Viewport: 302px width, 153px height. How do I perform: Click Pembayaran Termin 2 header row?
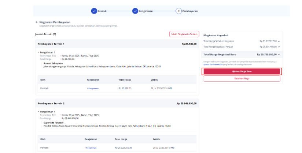click(x=117, y=103)
